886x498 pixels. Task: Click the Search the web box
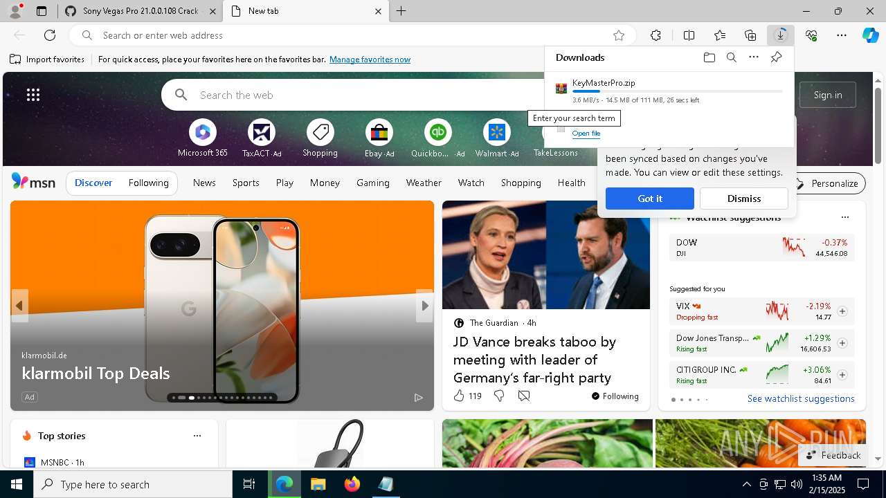(353, 95)
